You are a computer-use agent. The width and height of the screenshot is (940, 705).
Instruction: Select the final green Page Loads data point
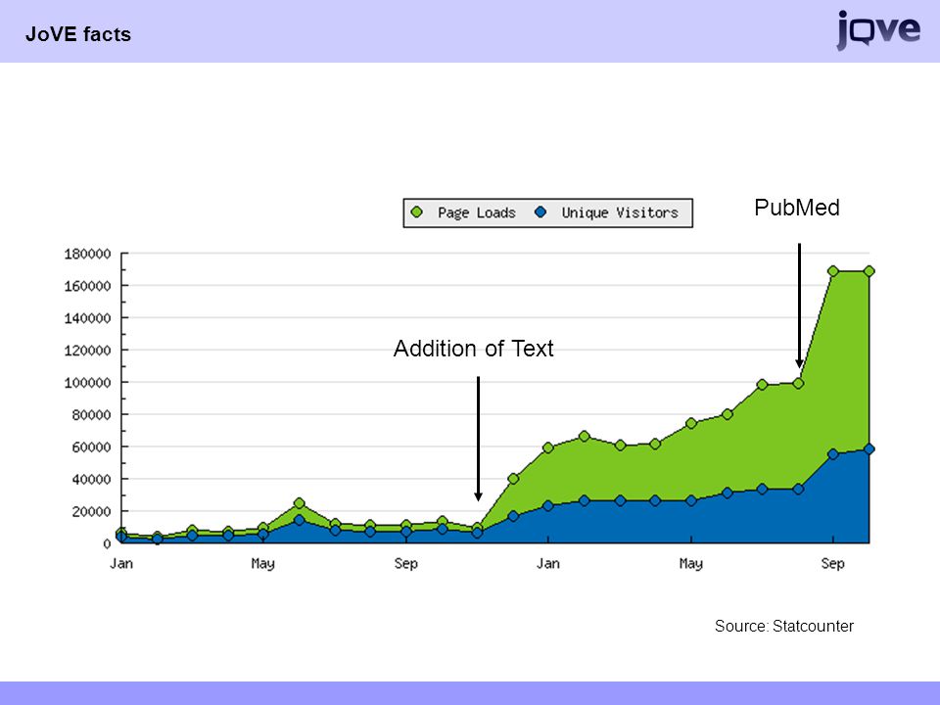tap(869, 271)
